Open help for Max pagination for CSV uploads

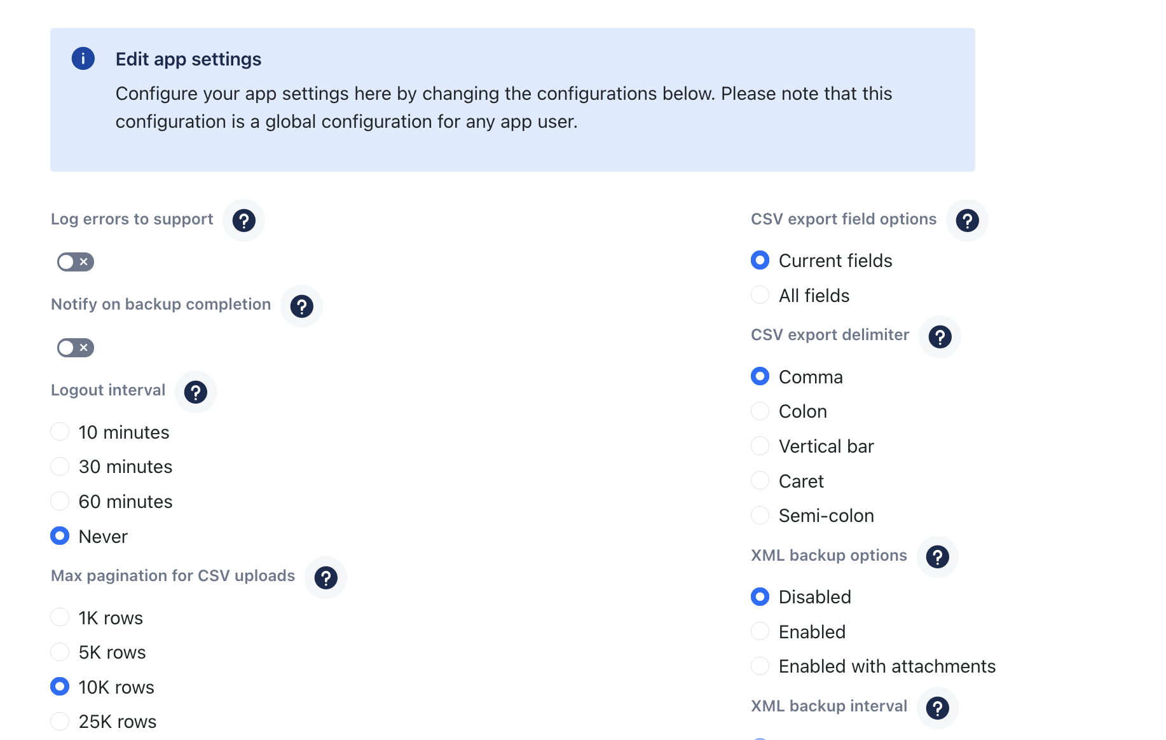click(x=326, y=578)
